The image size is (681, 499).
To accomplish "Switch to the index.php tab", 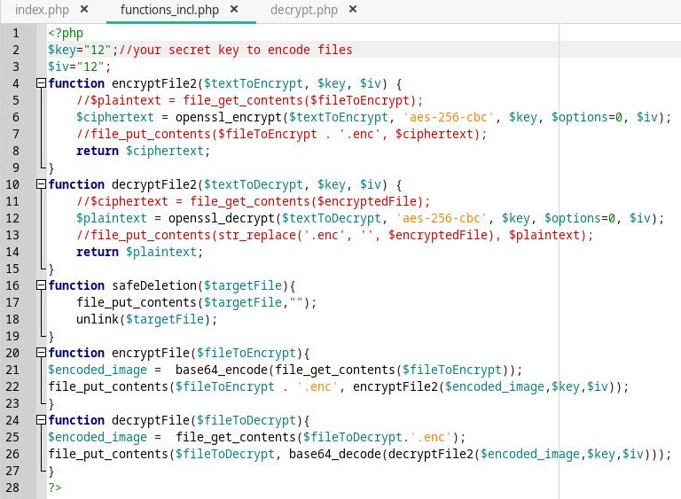I will (43, 10).
